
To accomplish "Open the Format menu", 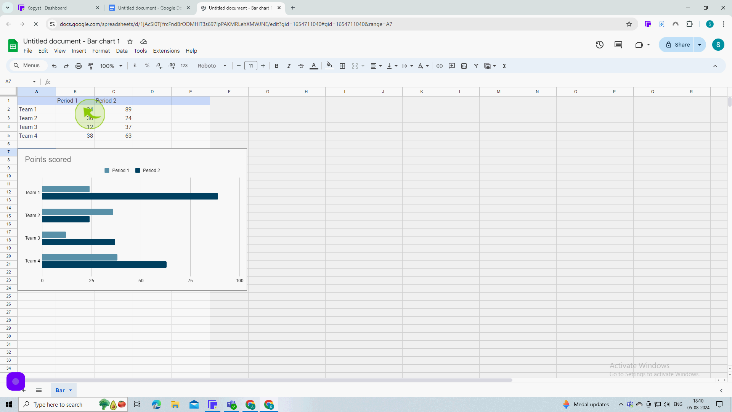I will pyautogui.click(x=101, y=51).
